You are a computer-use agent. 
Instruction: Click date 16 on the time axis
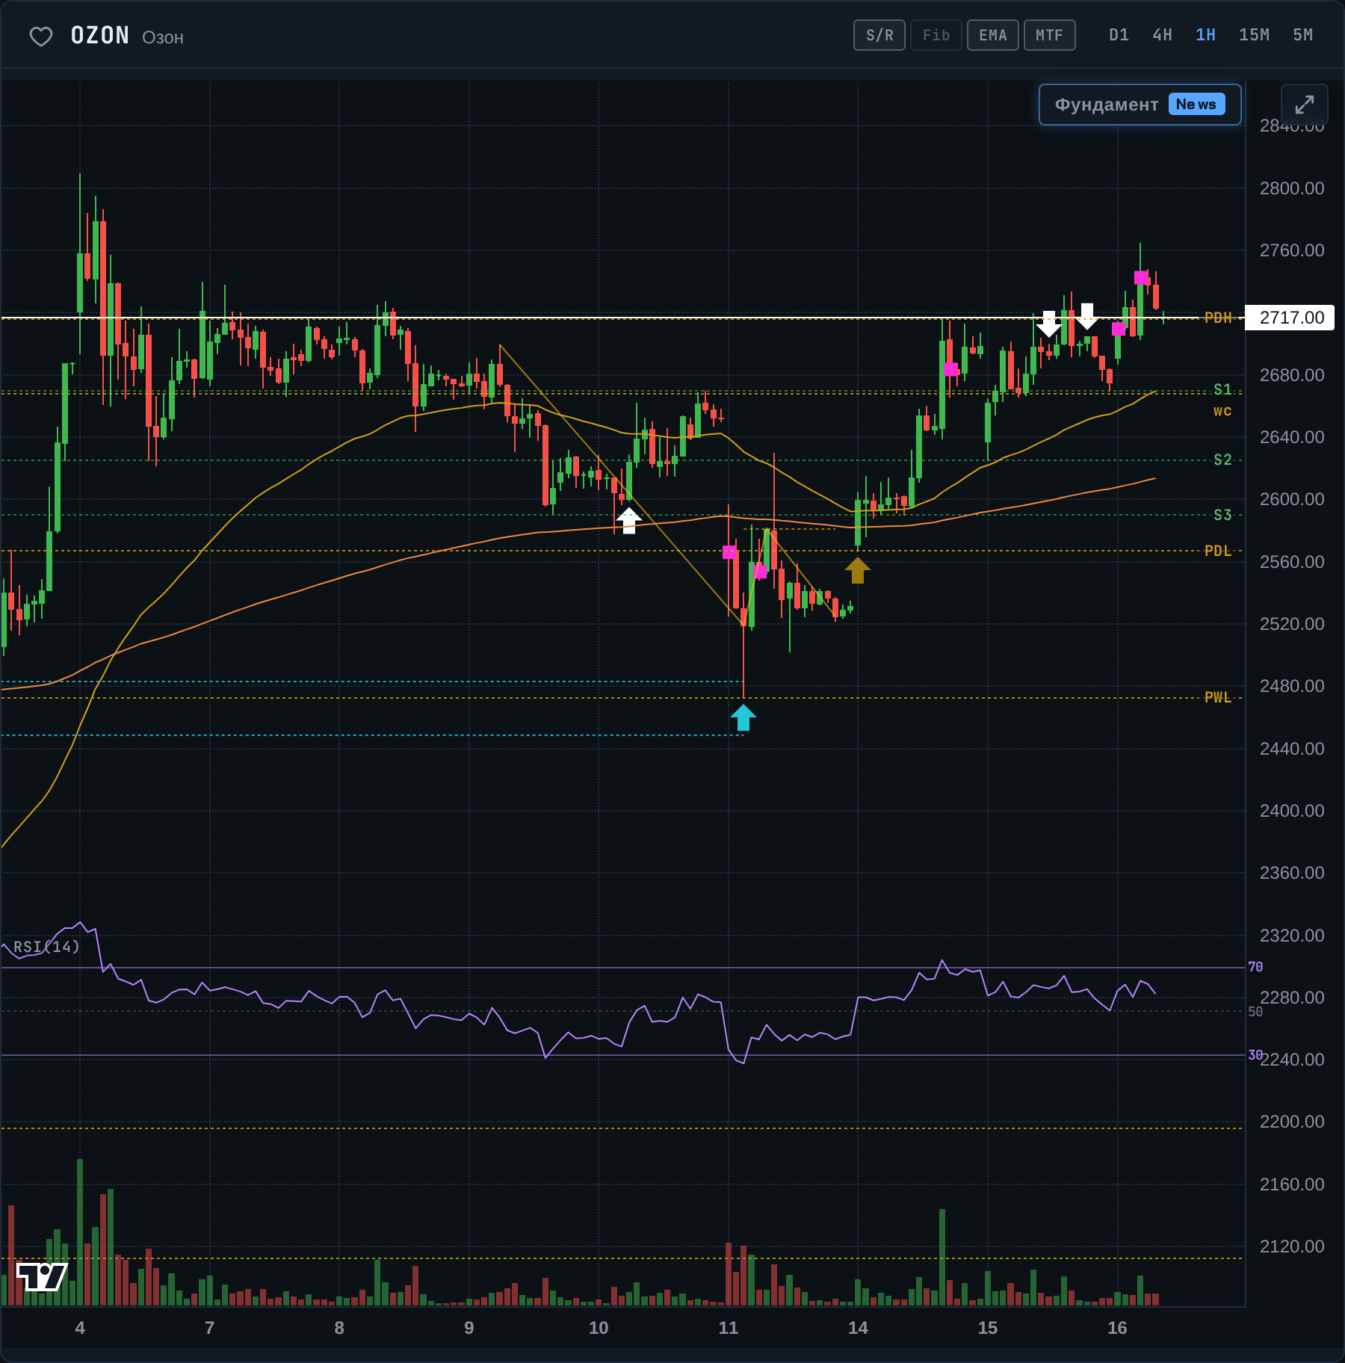1117,1328
